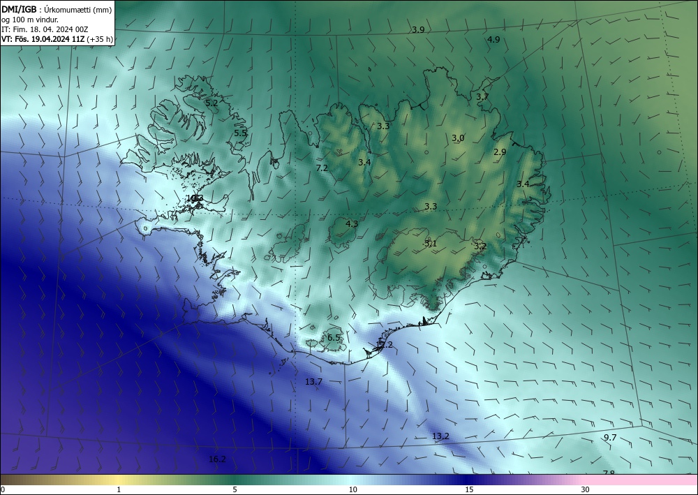Click the 5.5 value on the map
This screenshot has width=698, height=495.
tap(240, 133)
